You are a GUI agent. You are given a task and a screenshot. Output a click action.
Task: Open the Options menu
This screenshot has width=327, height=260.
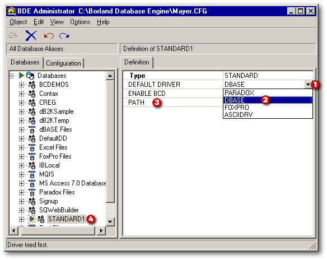(x=80, y=22)
